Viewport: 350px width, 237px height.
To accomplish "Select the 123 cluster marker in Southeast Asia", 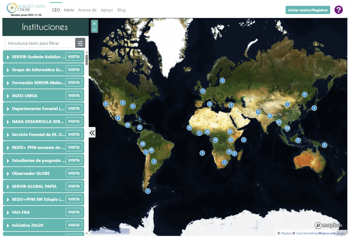I will (287, 128).
